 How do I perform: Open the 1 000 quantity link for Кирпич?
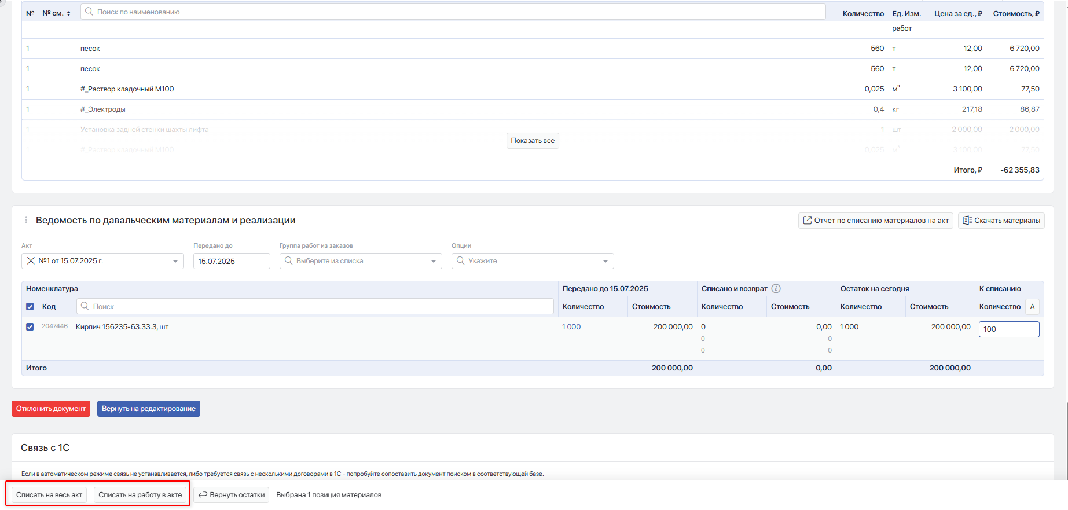coord(571,327)
